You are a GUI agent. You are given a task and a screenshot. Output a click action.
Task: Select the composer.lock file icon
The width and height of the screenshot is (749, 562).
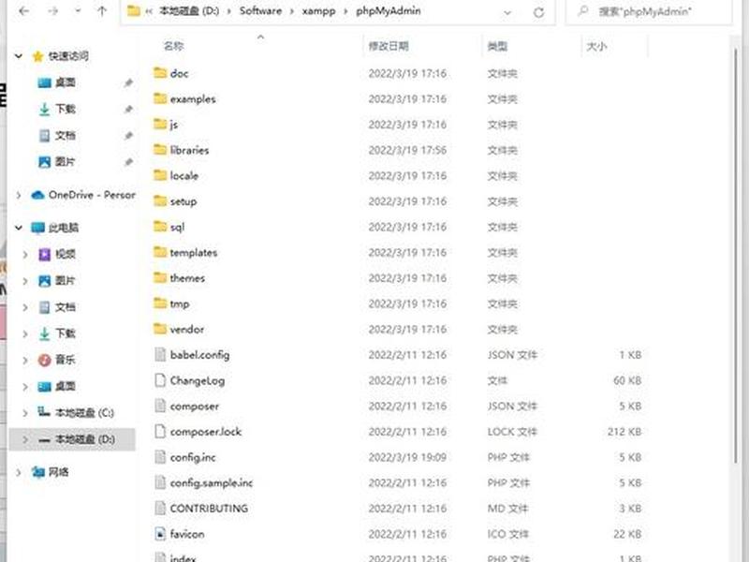click(x=160, y=432)
